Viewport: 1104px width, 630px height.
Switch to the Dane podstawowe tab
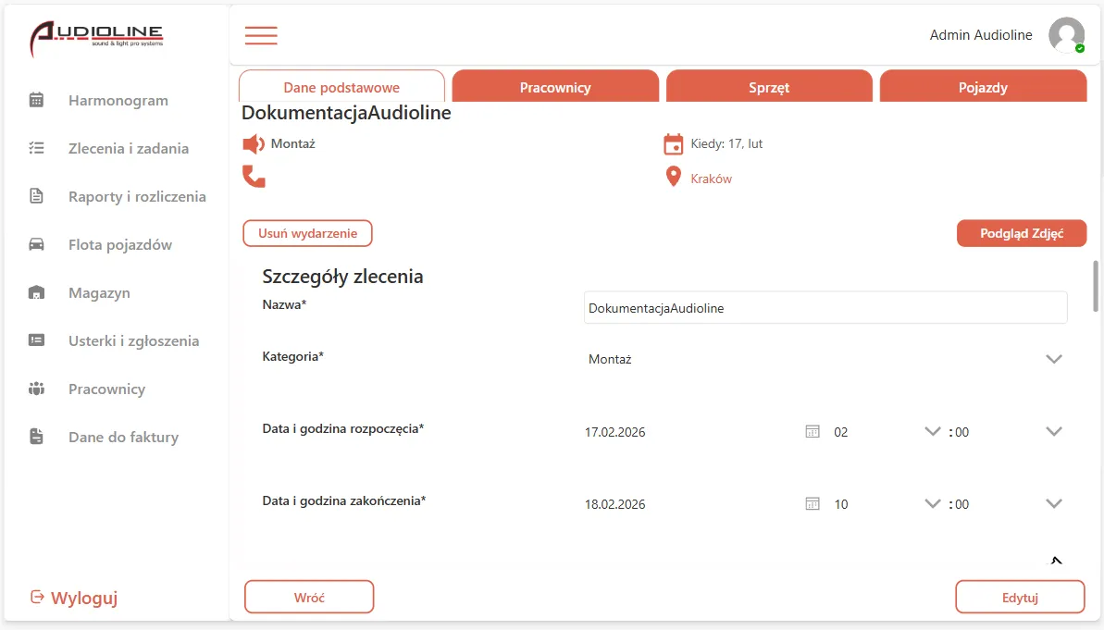click(341, 87)
